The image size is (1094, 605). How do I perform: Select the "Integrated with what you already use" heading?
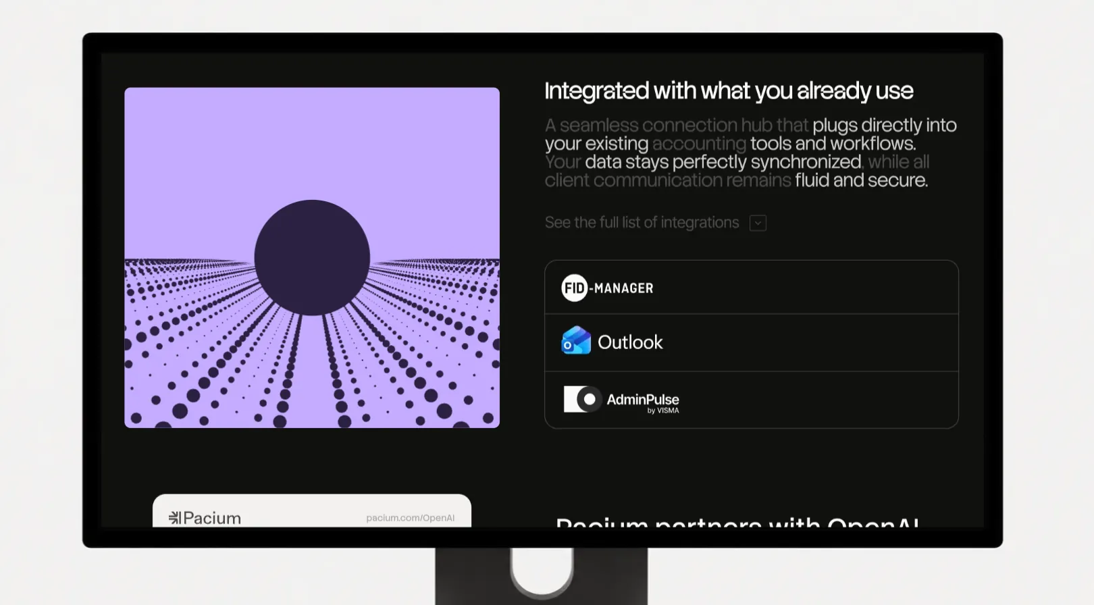(x=729, y=91)
